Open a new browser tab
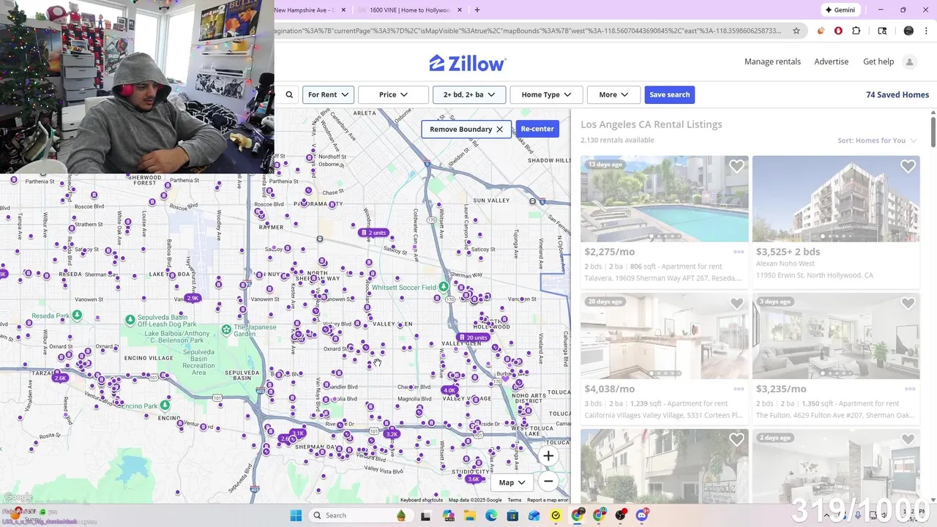Image resolution: width=937 pixels, height=527 pixels. (477, 10)
